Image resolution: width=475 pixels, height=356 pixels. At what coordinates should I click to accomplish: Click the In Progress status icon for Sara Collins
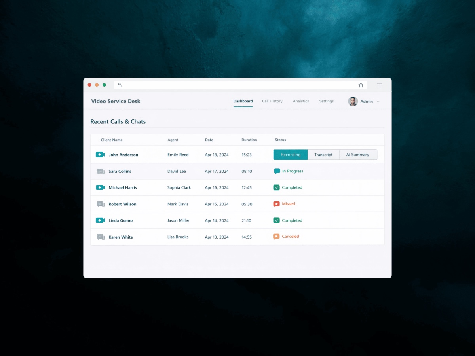tap(277, 171)
